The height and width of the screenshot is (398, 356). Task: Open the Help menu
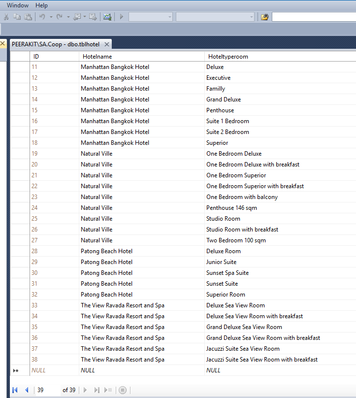(x=41, y=5)
